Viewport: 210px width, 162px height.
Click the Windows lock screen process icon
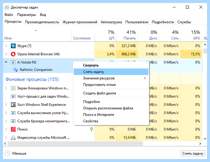[13, 88]
